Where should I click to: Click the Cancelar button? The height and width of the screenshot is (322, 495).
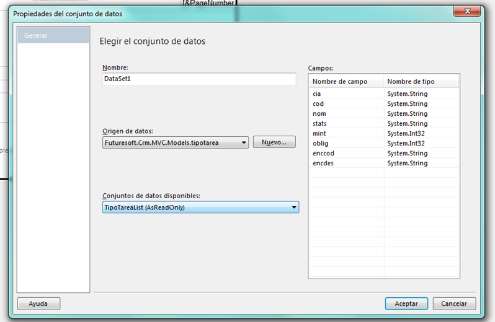click(454, 304)
